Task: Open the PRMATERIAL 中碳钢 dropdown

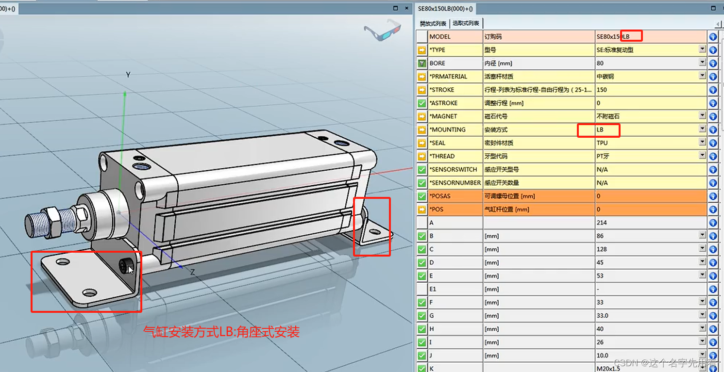Action: pos(702,76)
